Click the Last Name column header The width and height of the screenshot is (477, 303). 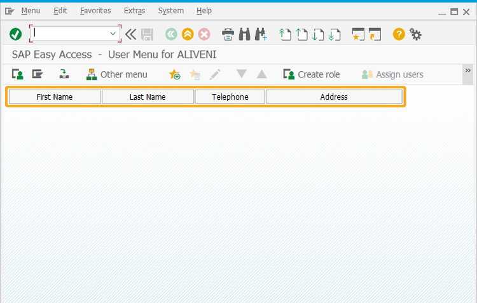(148, 97)
